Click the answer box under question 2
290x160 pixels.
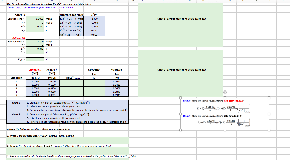(67, 151)
